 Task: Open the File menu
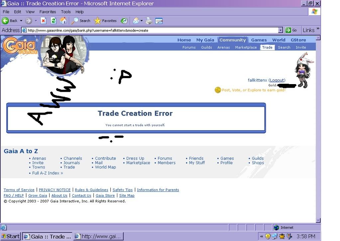pos(6,12)
